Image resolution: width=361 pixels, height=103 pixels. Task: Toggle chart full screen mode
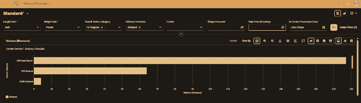coord(303,41)
